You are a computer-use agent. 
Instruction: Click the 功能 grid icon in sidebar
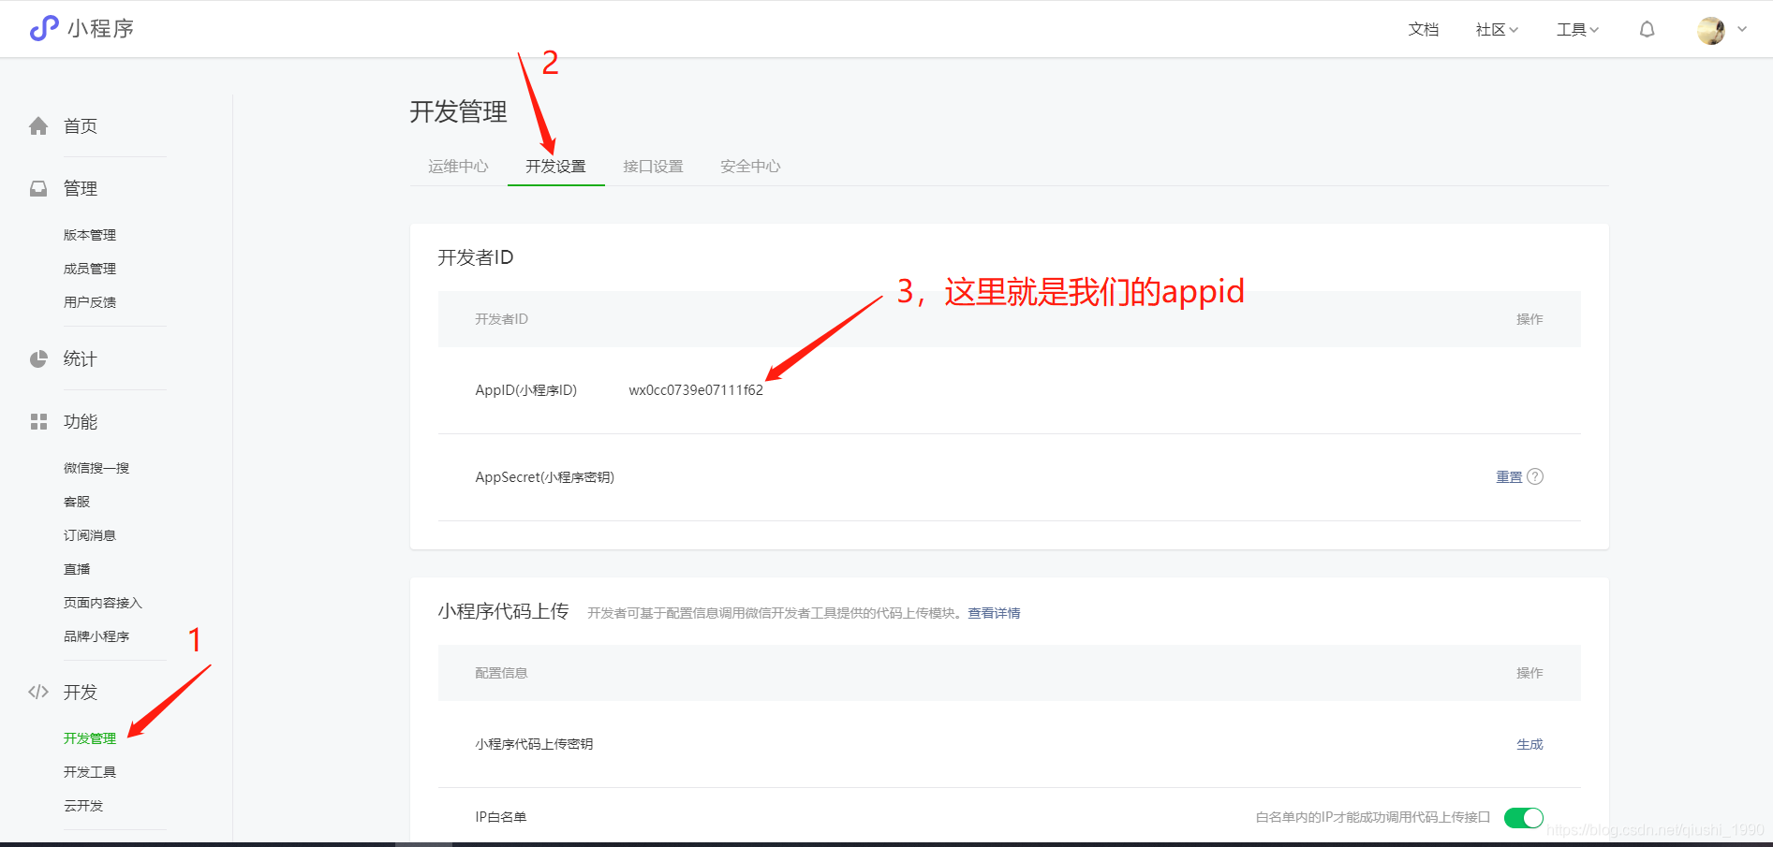[x=37, y=421]
